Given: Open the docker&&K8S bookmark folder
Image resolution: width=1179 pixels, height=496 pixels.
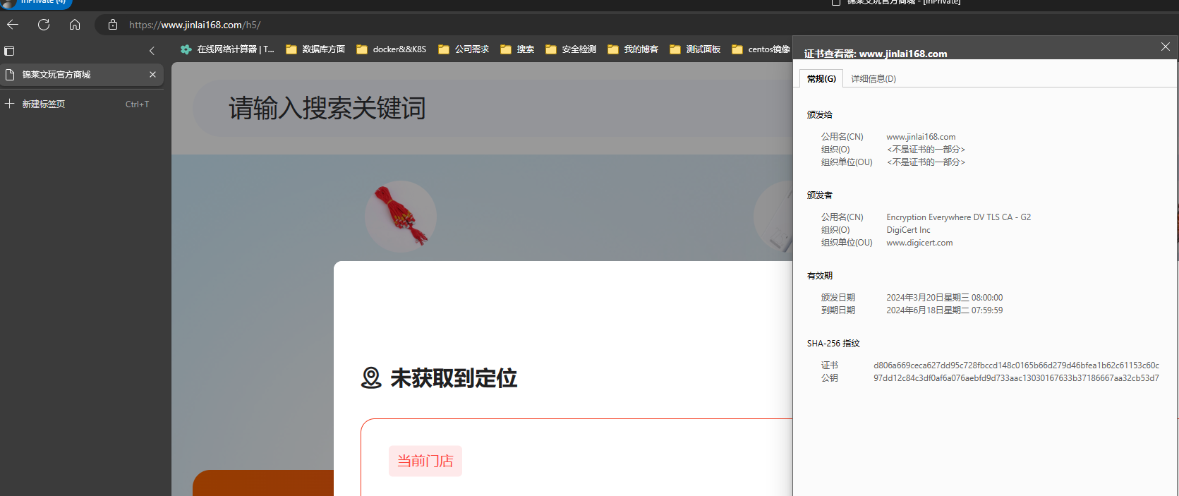Looking at the screenshot, I should [x=392, y=49].
